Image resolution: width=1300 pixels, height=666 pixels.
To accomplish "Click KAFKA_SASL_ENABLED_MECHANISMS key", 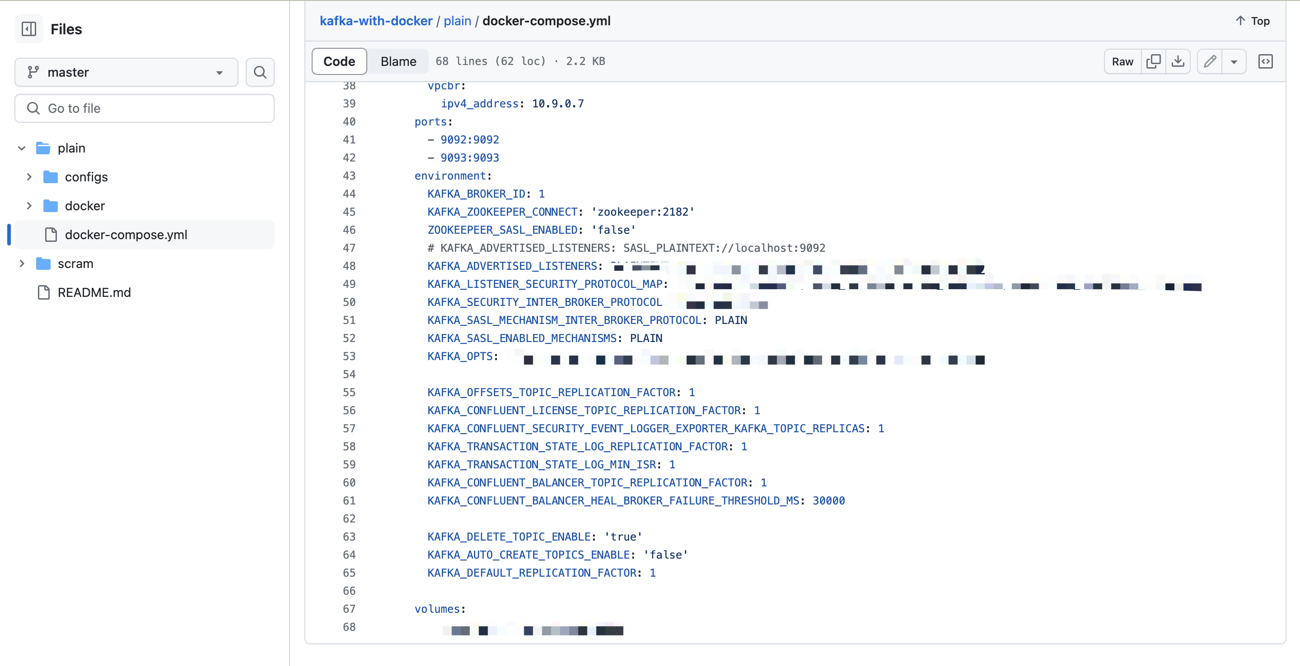I will tap(522, 338).
